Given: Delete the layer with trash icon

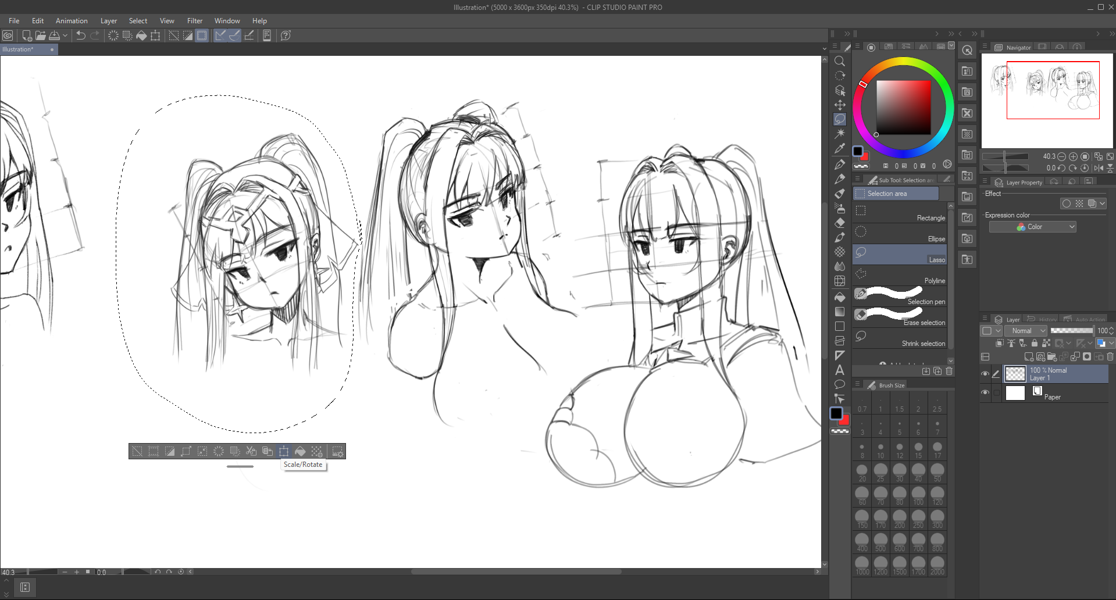Looking at the screenshot, I should tap(1110, 357).
